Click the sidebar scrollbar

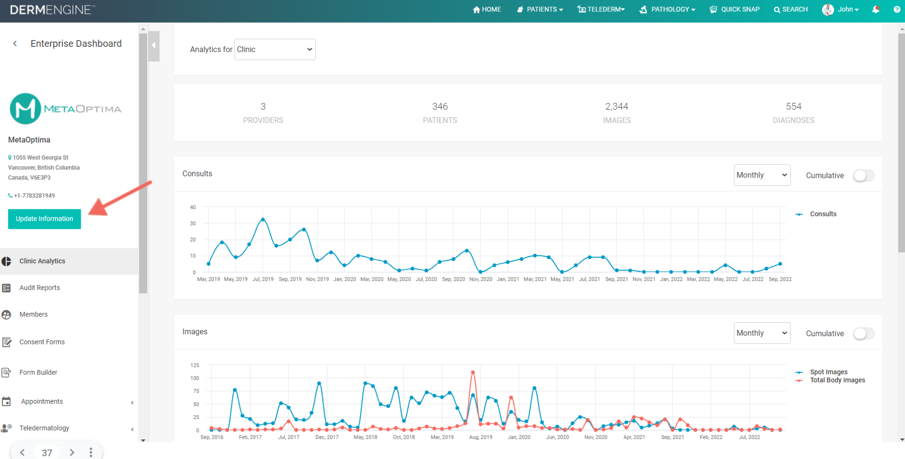tap(143, 163)
